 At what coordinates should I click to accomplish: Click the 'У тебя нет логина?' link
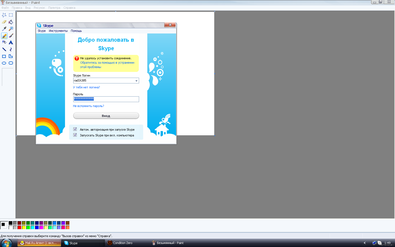tap(86, 87)
